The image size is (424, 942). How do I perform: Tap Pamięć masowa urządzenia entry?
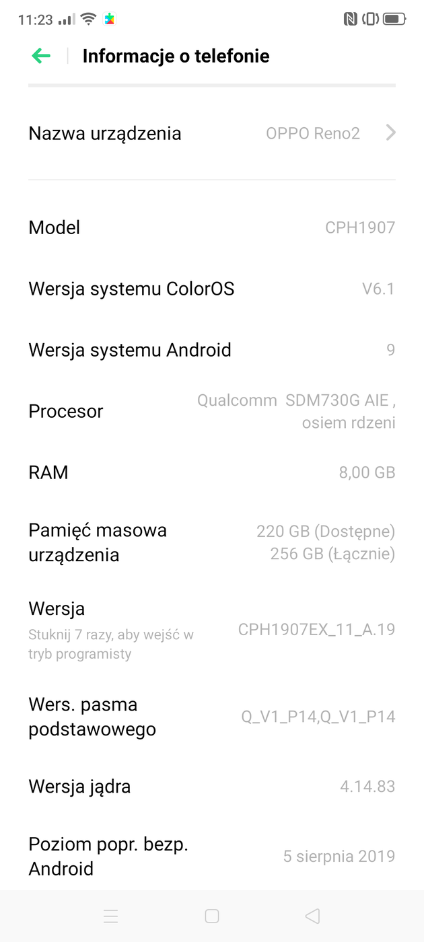211,542
